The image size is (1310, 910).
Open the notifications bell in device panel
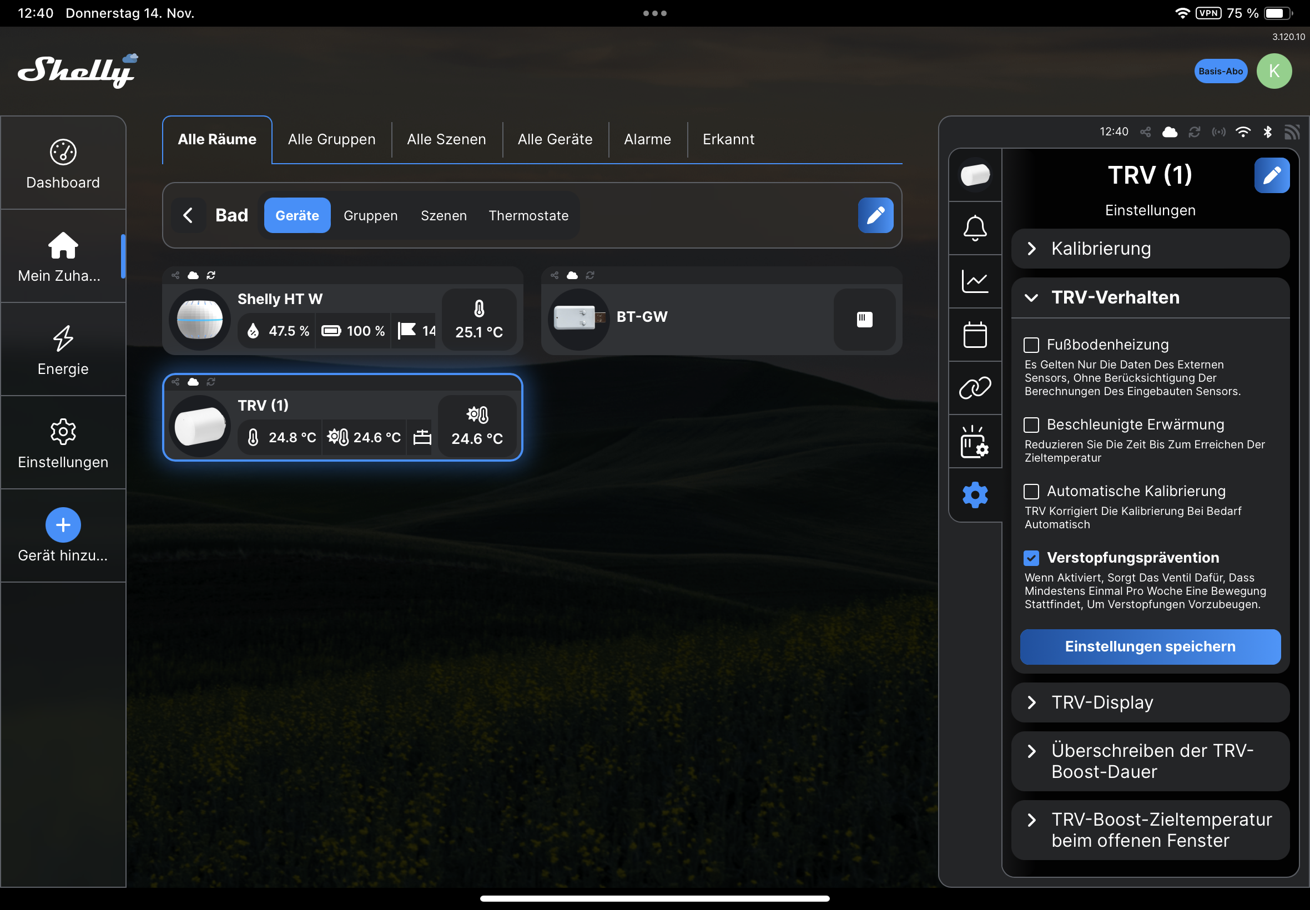(975, 228)
